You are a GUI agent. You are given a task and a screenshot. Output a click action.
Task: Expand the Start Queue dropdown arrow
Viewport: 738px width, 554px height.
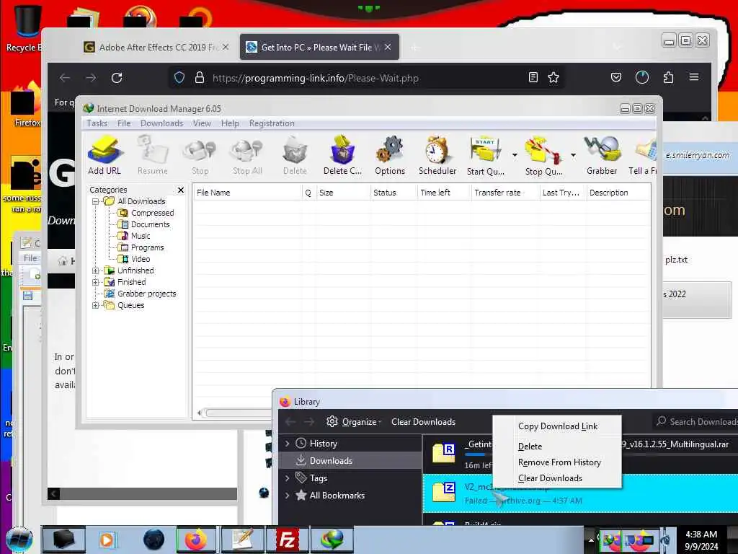coord(515,155)
